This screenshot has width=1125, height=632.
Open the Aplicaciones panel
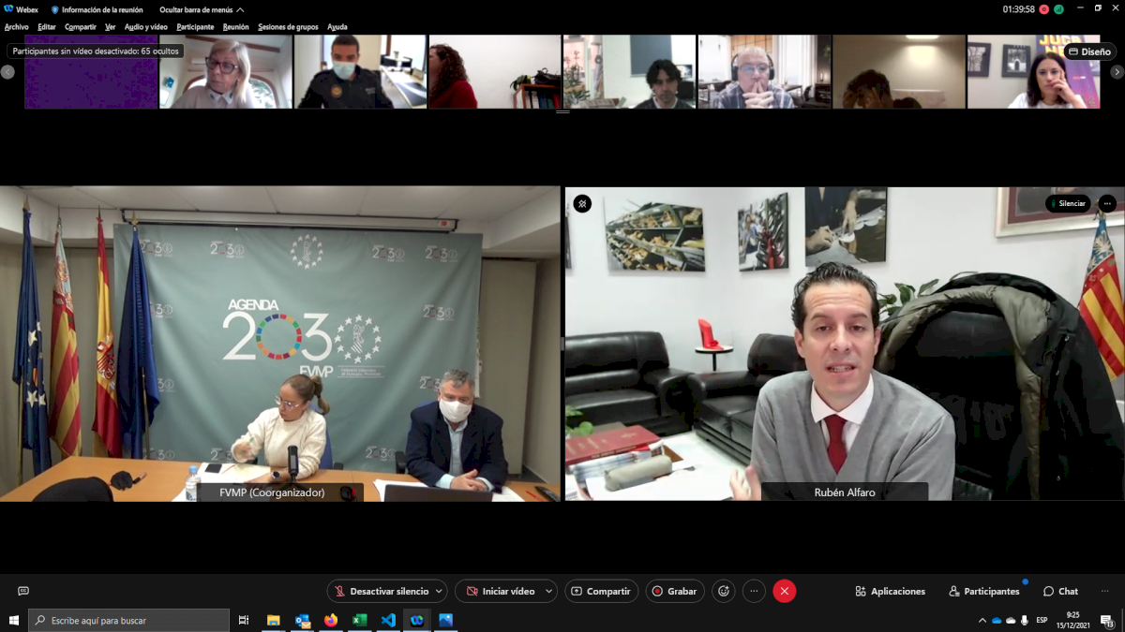pyautogui.click(x=890, y=591)
